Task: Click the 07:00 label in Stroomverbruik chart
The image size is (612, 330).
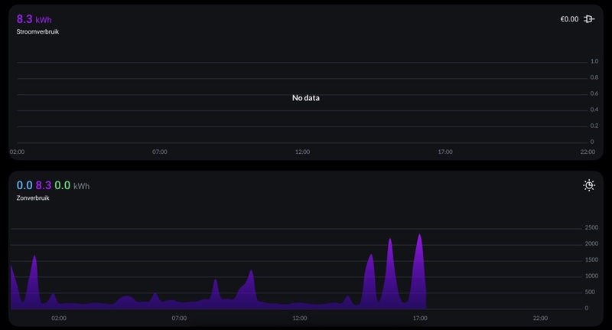Action: pos(160,152)
